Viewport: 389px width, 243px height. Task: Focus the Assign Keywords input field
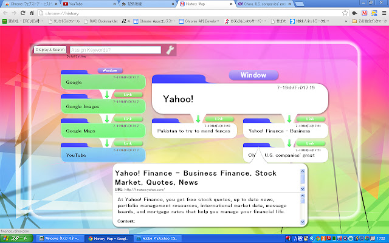pyautogui.click(x=115, y=50)
